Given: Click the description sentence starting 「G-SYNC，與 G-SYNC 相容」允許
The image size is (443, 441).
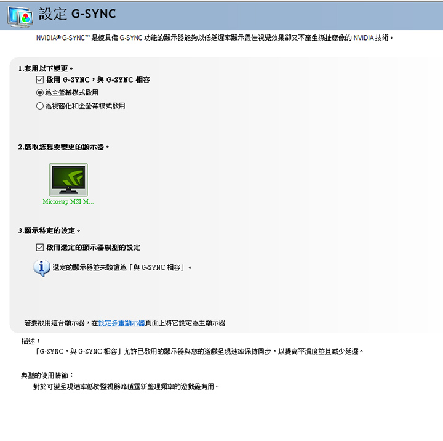Looking at the screenshot, I should click(x=199, y=351).
